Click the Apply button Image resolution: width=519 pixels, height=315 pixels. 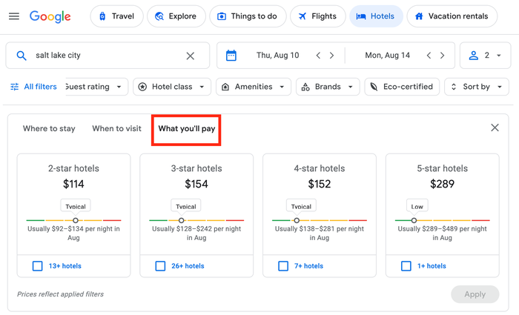[475, 294]
